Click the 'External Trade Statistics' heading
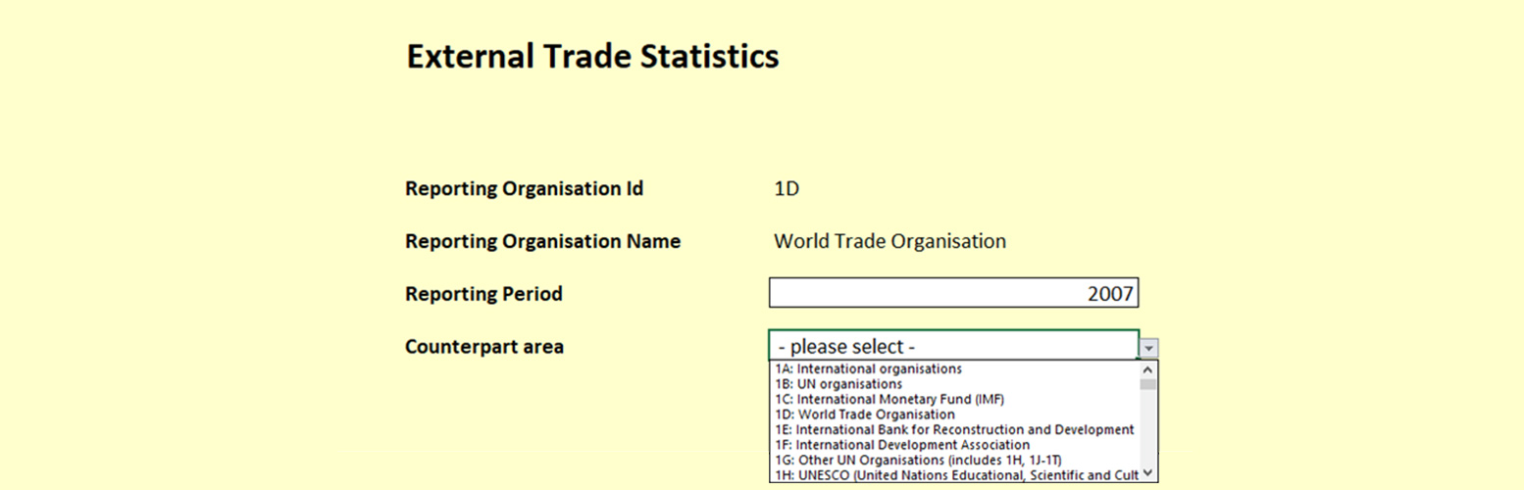Viewport: 1524px width, 490px height. 592,57
